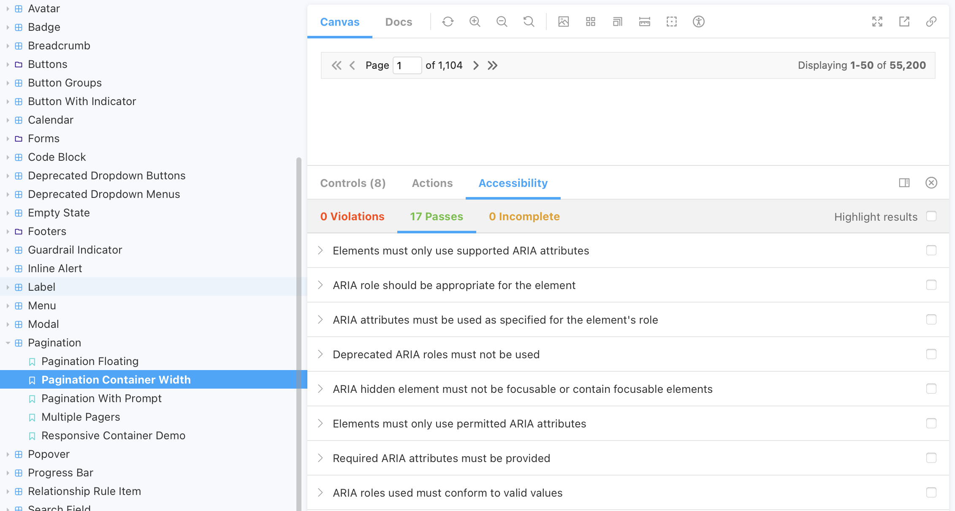Check box for Required ARIA attributes rule
The height and width of the screenshot is (511, 955).
tap(931, 458)
